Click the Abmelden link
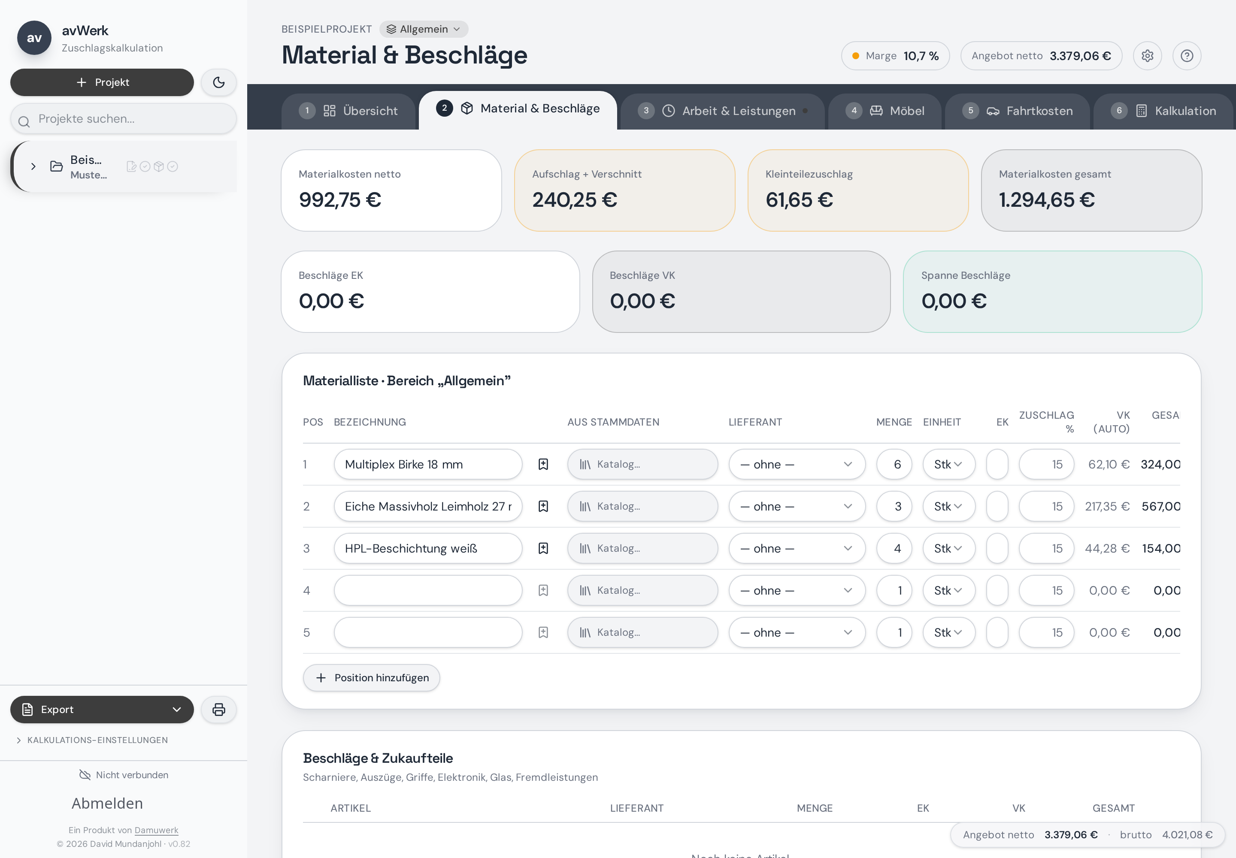1236x858 pixels. 107,803
